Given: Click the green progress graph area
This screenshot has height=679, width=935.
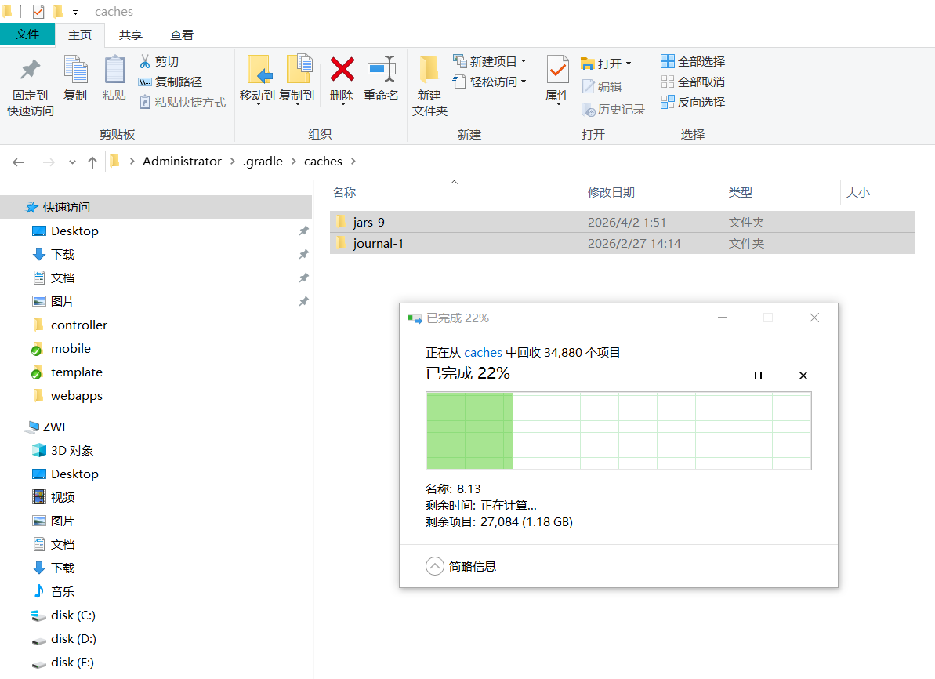Looking at the screenshot, I should (x=618, y=430).
